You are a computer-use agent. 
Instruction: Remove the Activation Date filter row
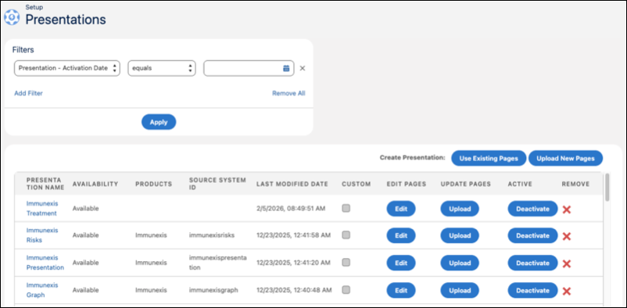click(303, 68)
